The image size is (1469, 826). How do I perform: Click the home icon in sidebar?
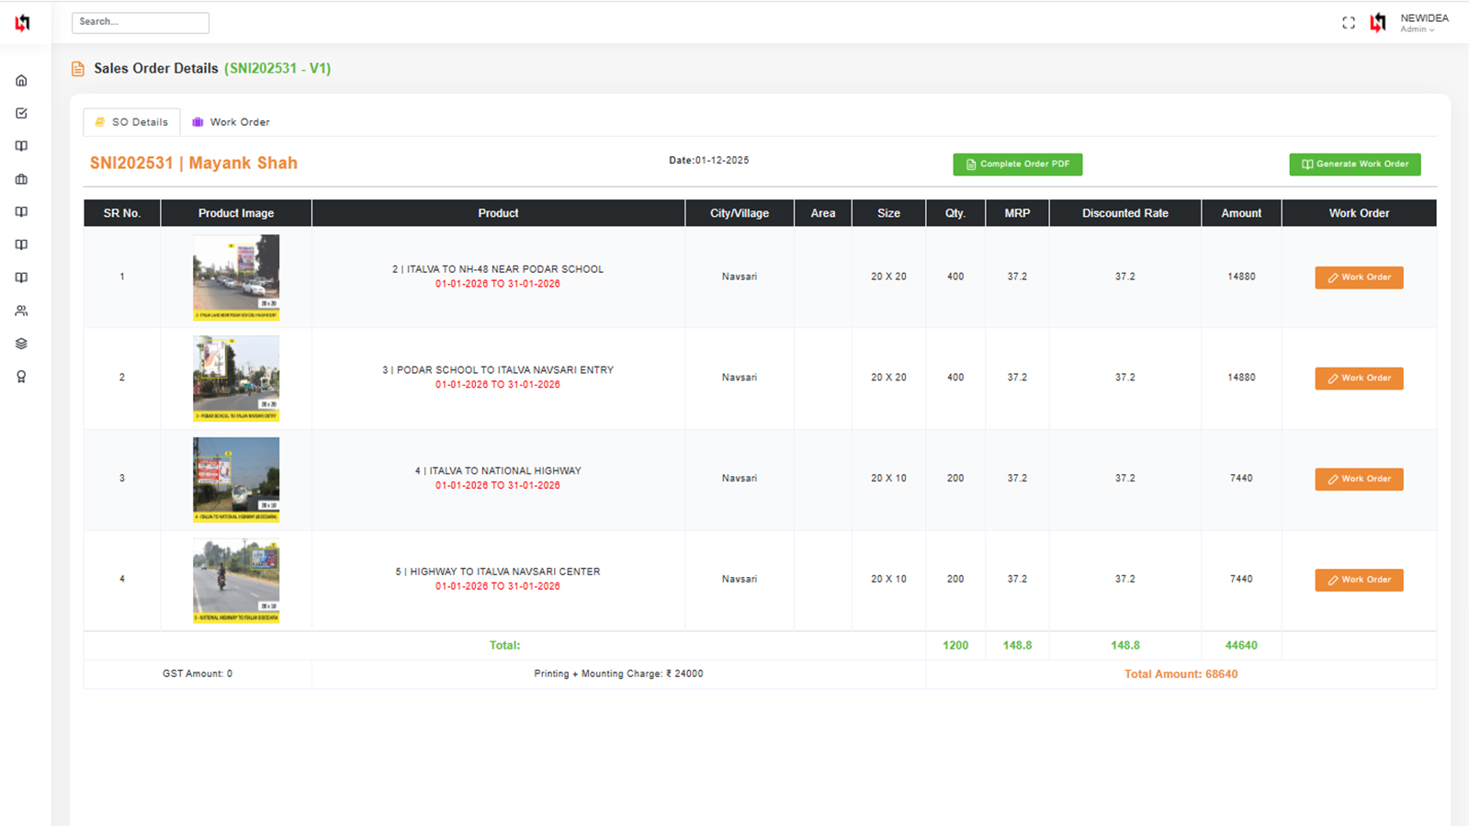(x=21, y=81)
